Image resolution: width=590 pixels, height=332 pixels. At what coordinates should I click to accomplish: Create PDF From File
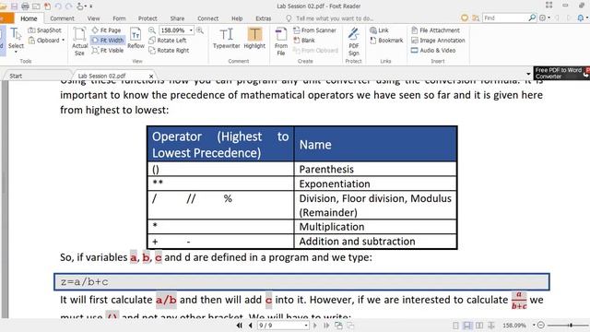280,41
